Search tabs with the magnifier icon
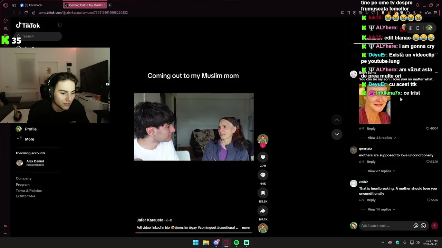The height and width of the screenshot is (248, 442). [x=417, y=5]
